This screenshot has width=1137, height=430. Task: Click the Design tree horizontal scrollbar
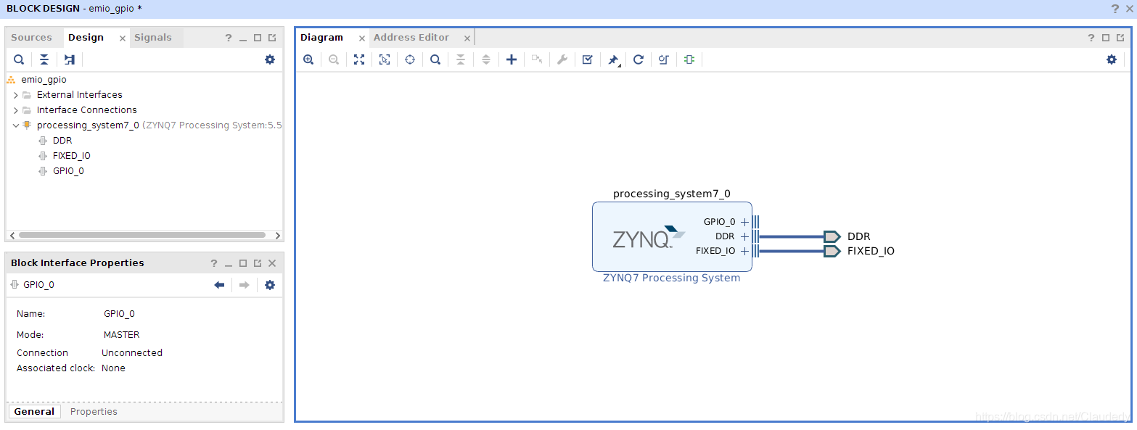(142, 235)
